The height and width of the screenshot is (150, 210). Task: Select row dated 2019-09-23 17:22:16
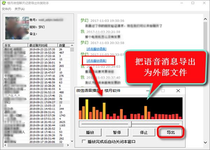click(x=36, y=56)
